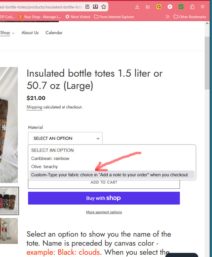This screenshot has width=212, height=257.
Task: Choose the Caribbean: rainbow option
Action: tap(50, 159)
